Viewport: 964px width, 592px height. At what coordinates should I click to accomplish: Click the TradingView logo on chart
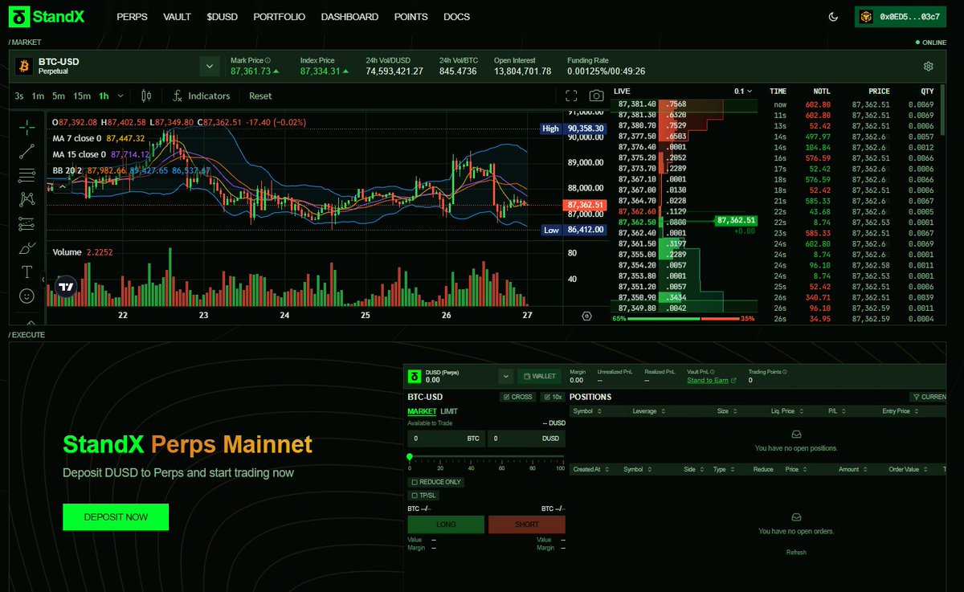(67, 287)
